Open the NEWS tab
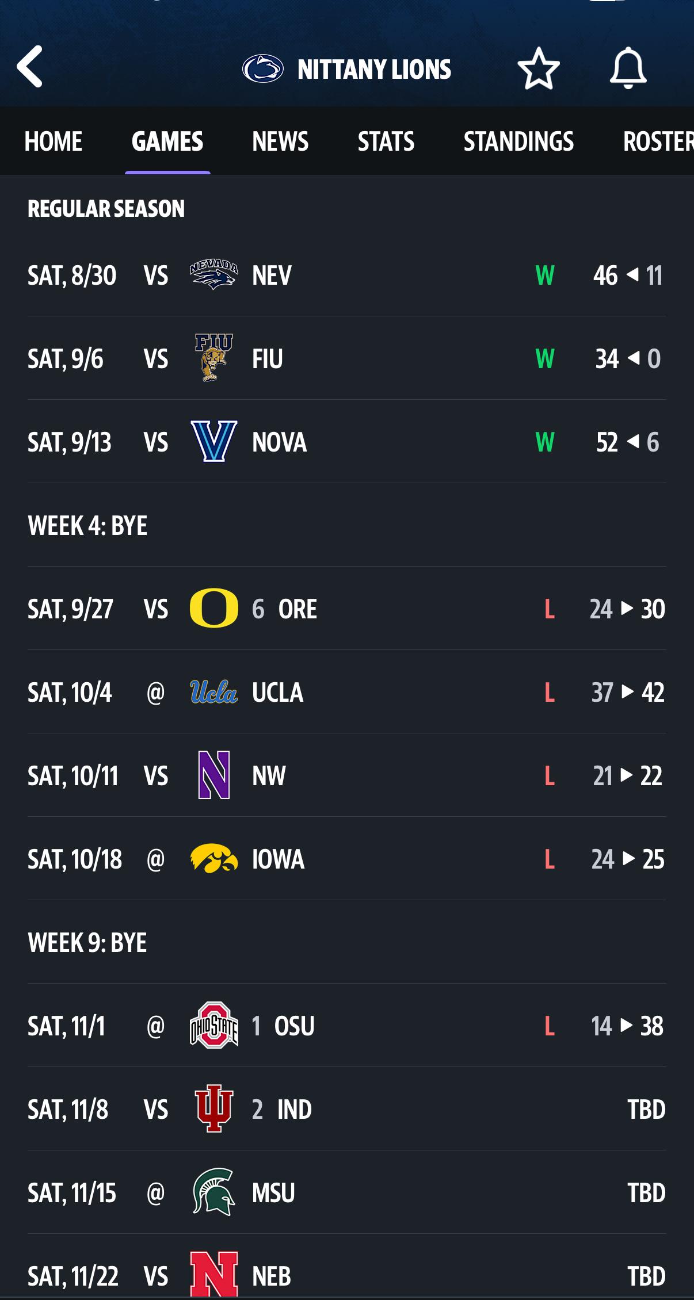This screenshot has width=694, height=1300. pos(280,142)
